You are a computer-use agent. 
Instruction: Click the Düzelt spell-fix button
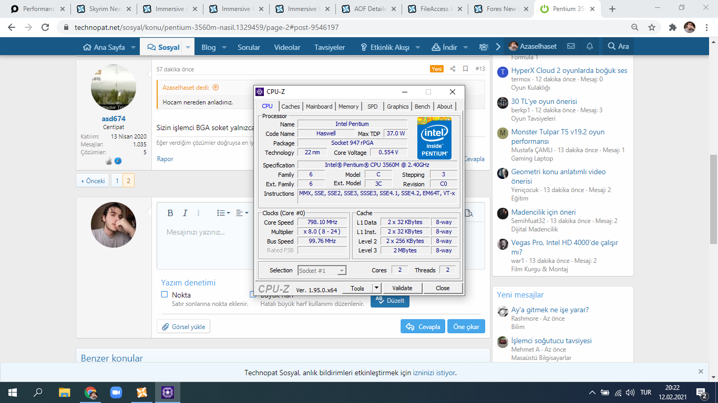pos(390,300)
